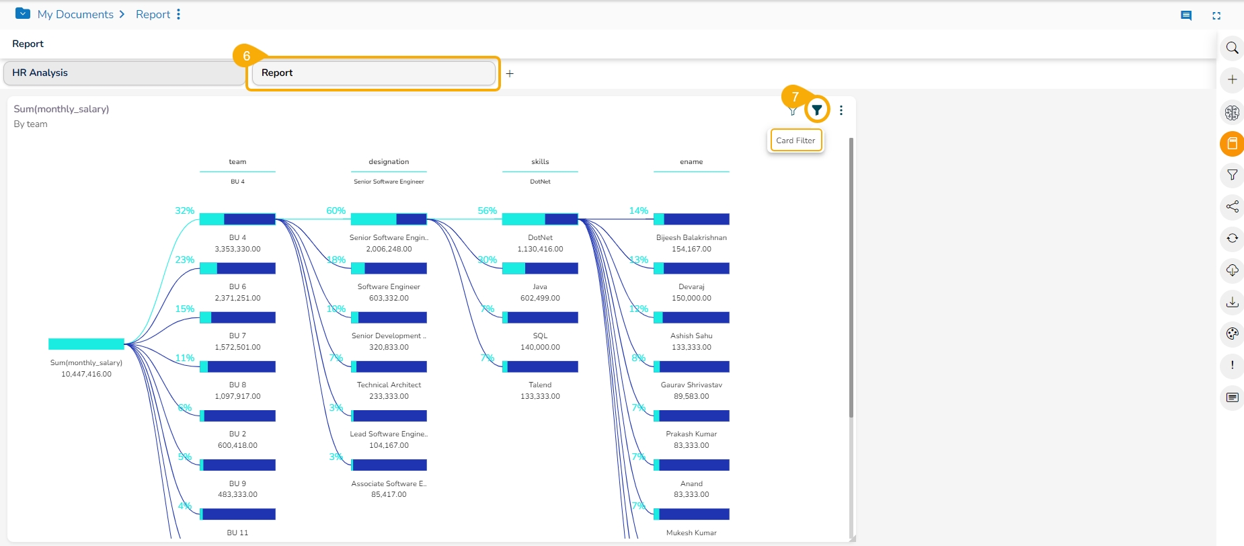Click the exclamation mark info icon

1232,365
